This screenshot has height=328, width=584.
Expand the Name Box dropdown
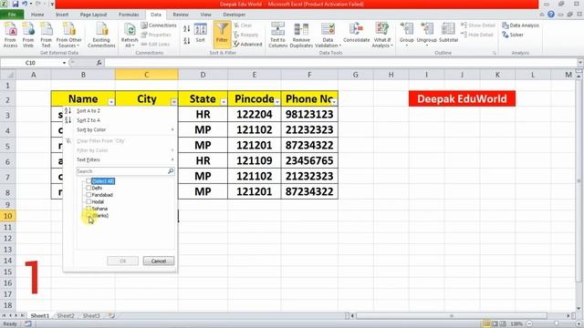click(x=64, y=63)
